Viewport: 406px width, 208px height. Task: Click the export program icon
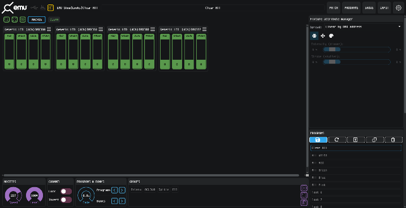pyautogui.click(x=356, y=140)
